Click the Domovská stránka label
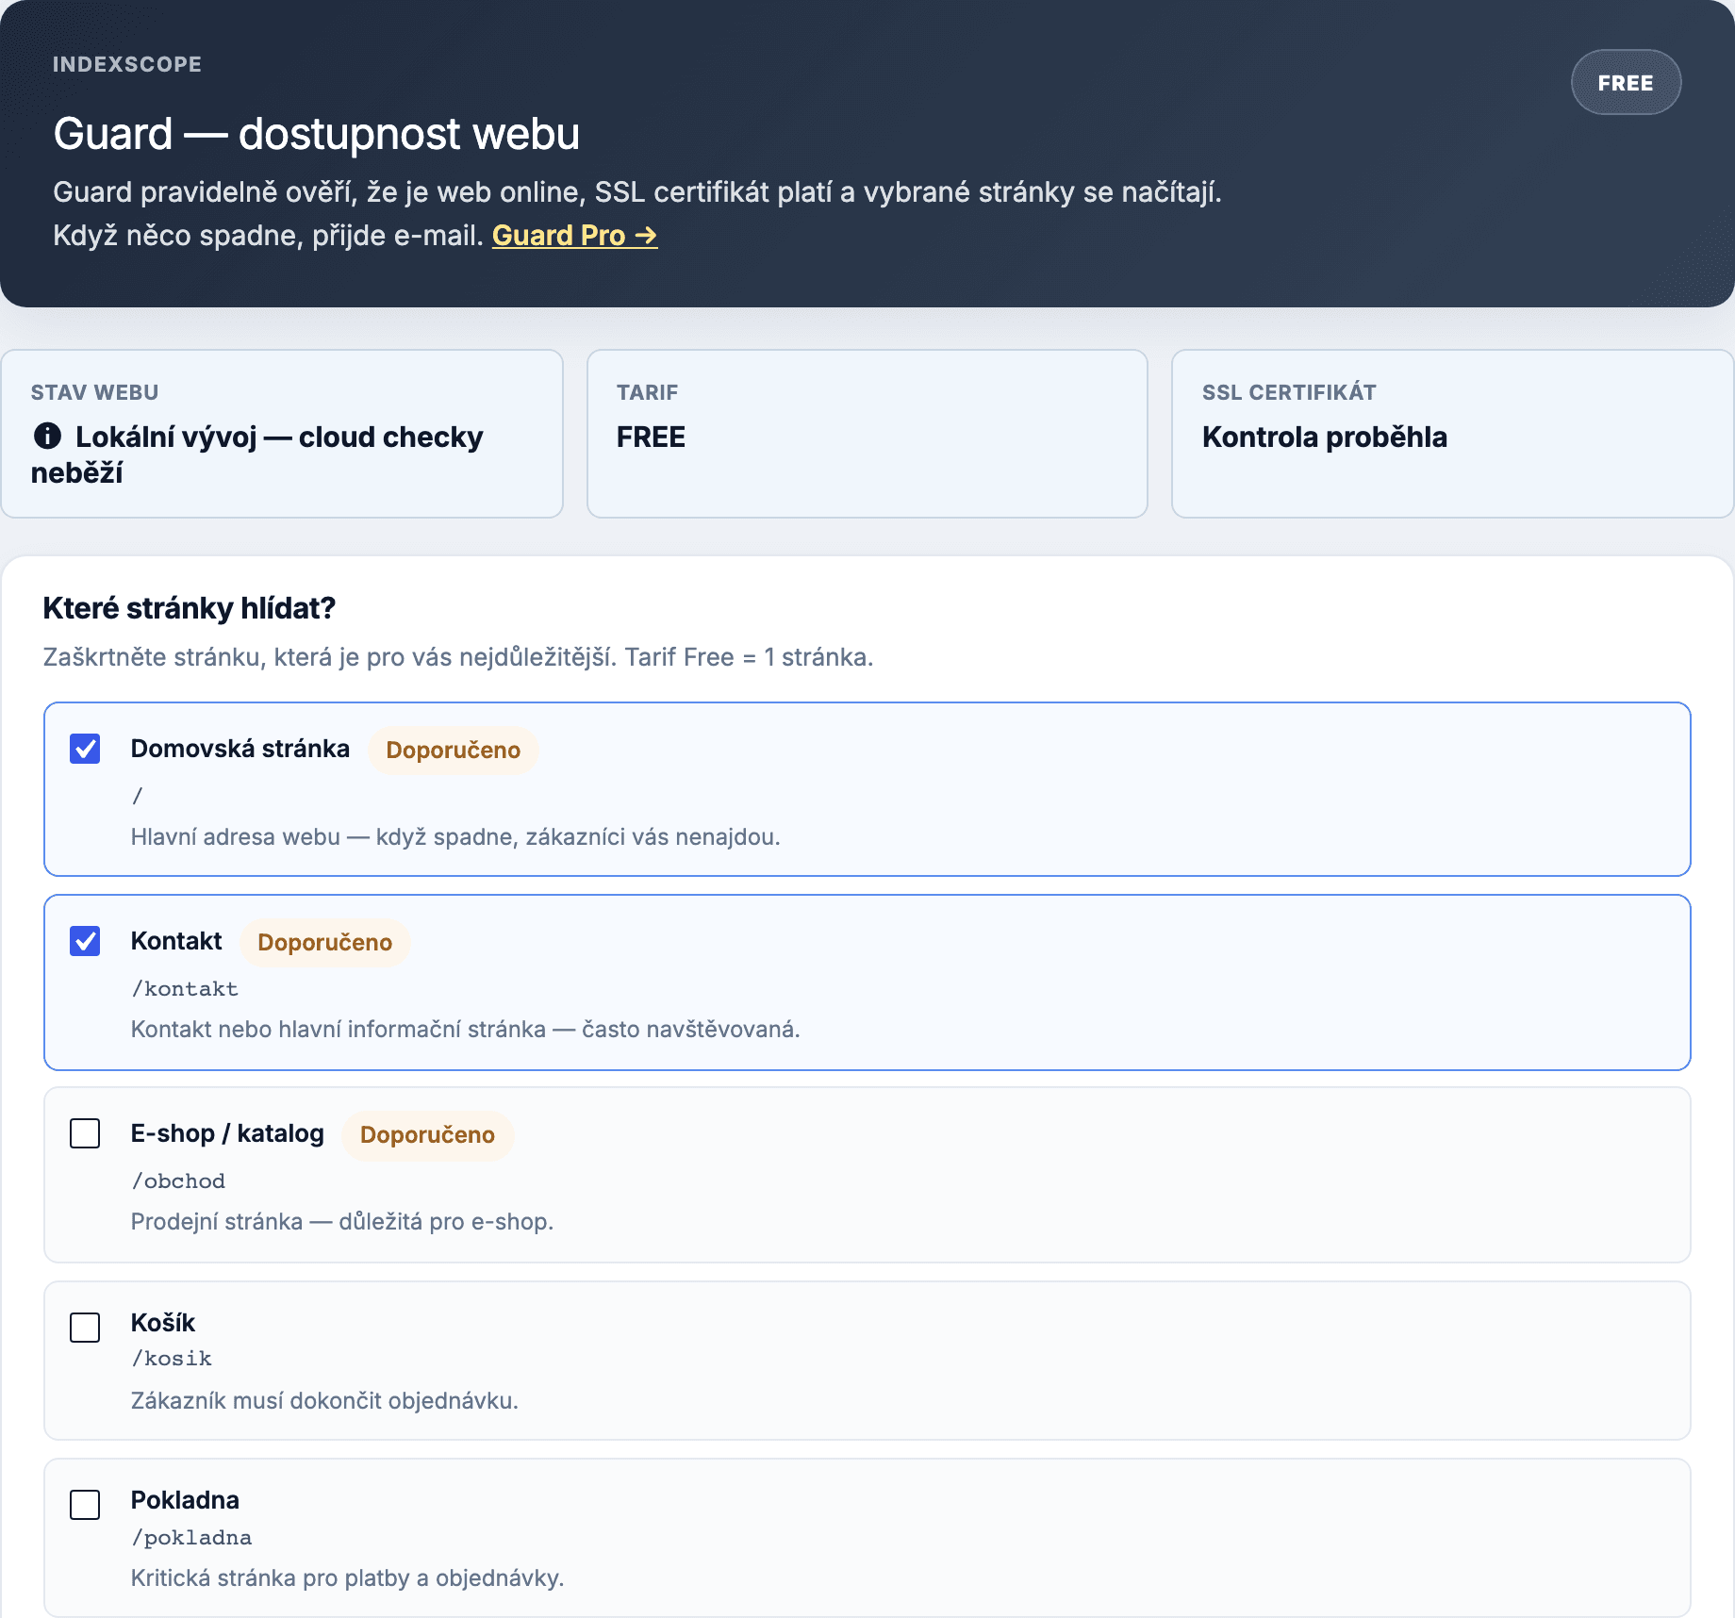Screen dimensions: 1735x1618 [240, 749]
